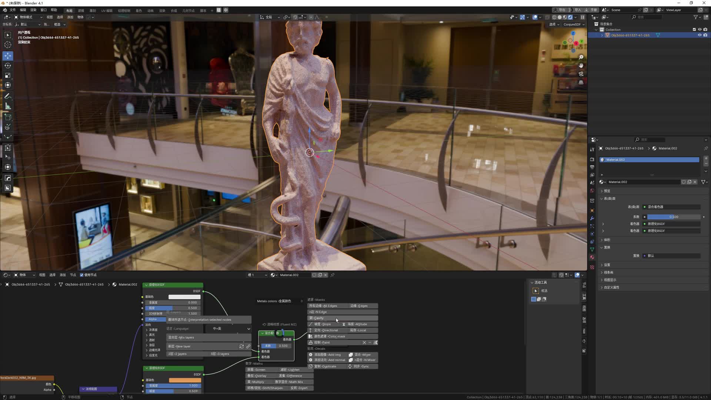Select the Measure tool icon

[8, 106]
